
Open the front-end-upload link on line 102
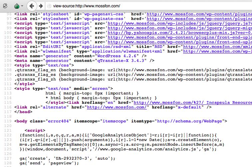pyautogui.click(x=180, y=42)
